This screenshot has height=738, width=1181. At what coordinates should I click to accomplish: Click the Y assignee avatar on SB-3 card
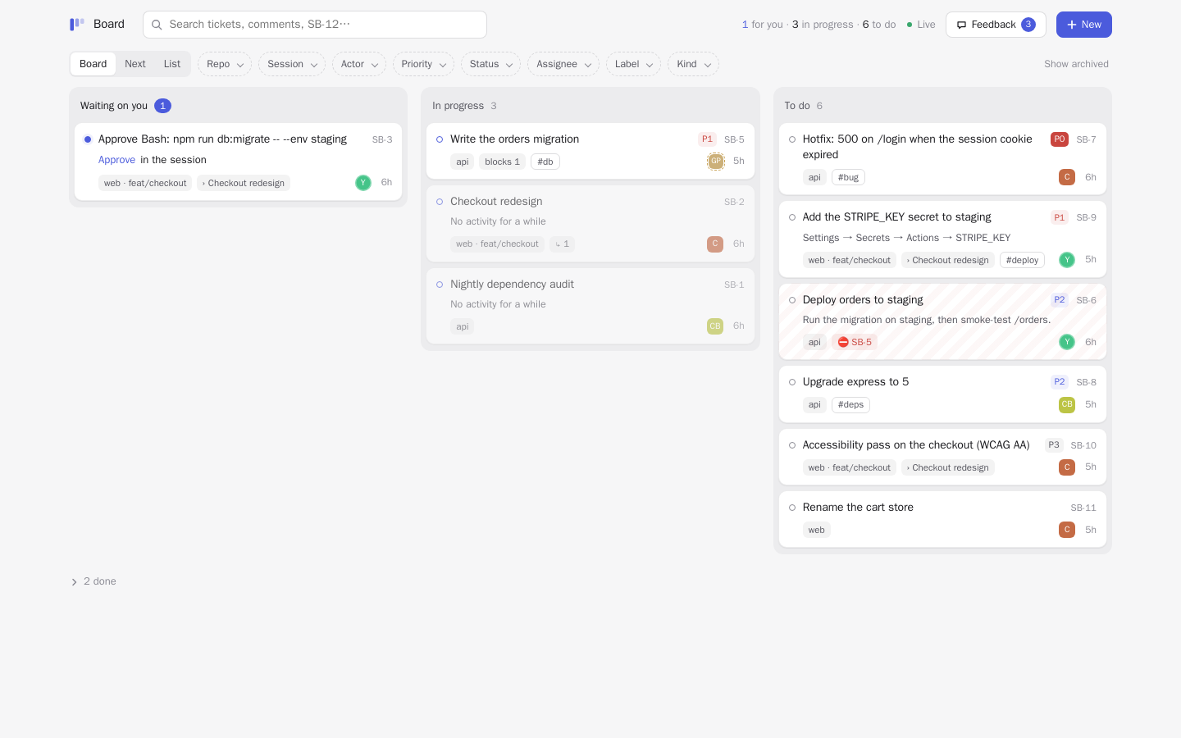coord(363,183)
